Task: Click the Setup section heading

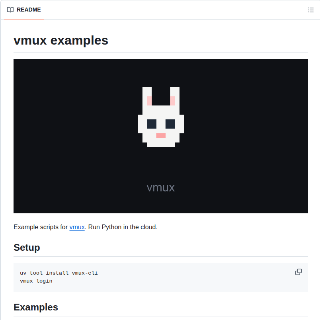Action: (x=26, y=247)
